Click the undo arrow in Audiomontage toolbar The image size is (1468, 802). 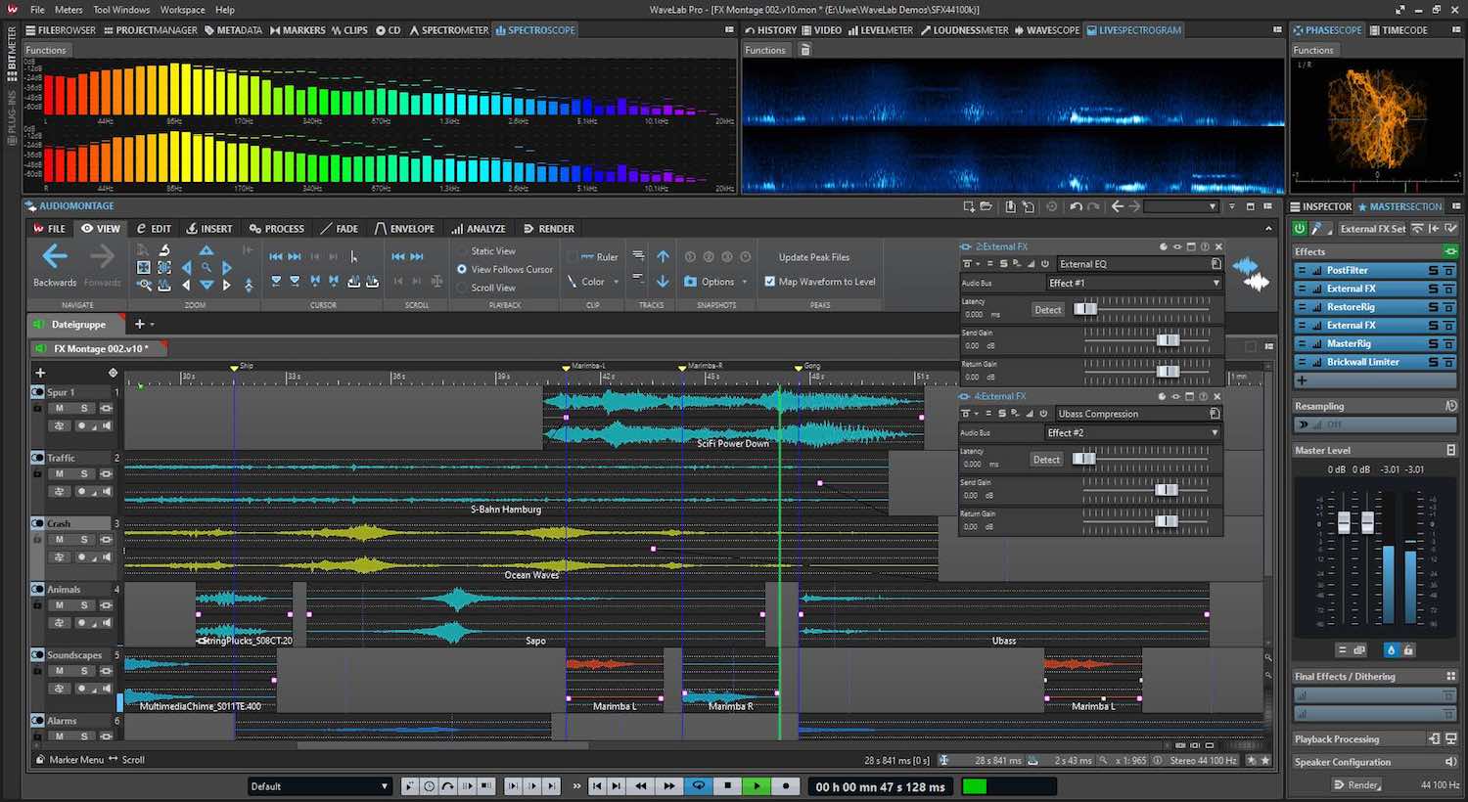pyautogui.click(x=1076, y=206)
